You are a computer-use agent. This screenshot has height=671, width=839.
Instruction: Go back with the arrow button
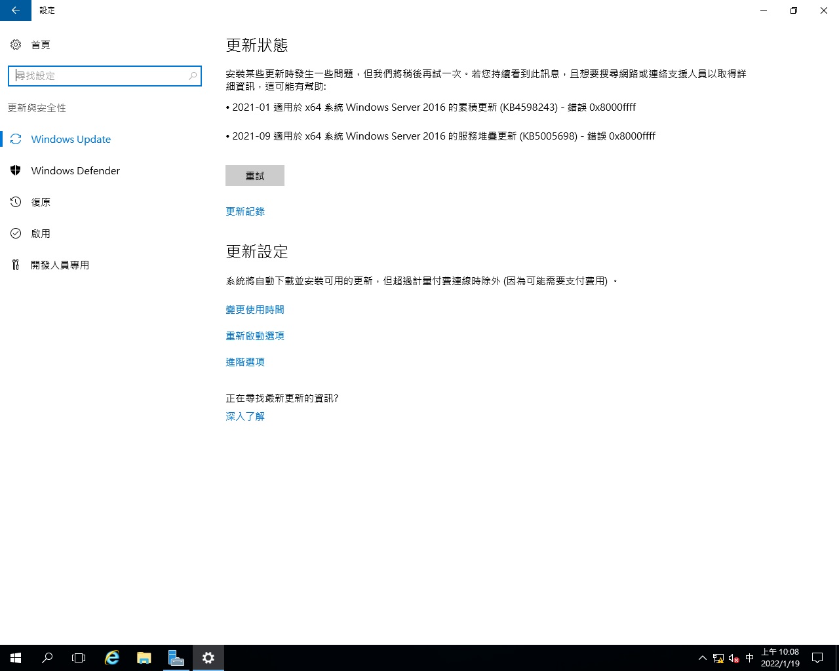[x=16, y=10]
